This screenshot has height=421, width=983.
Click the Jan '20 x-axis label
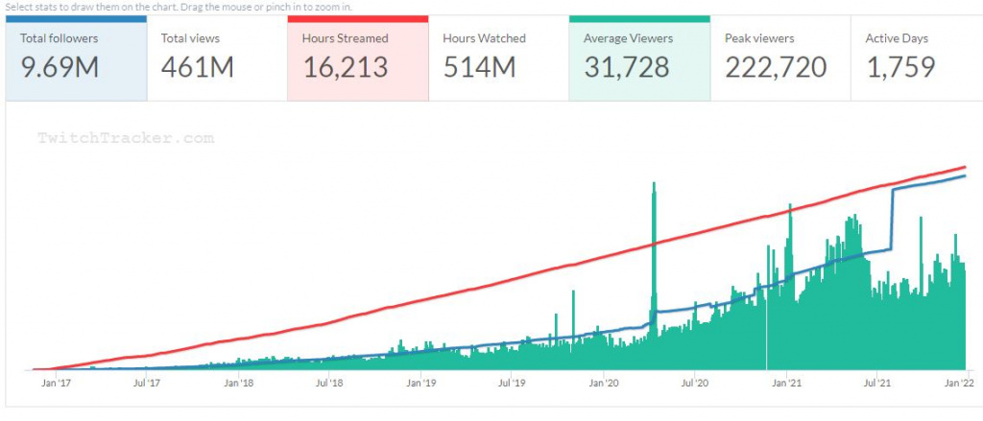coord(605,382)
